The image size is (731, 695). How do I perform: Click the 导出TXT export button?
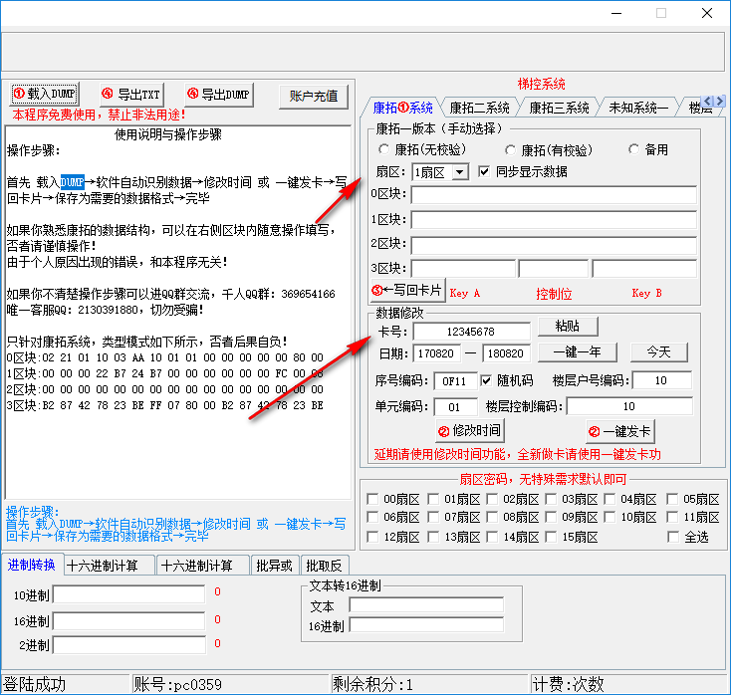point(131,95)
